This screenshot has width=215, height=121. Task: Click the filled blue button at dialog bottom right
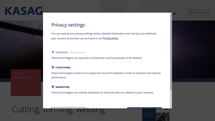(144, 108)
